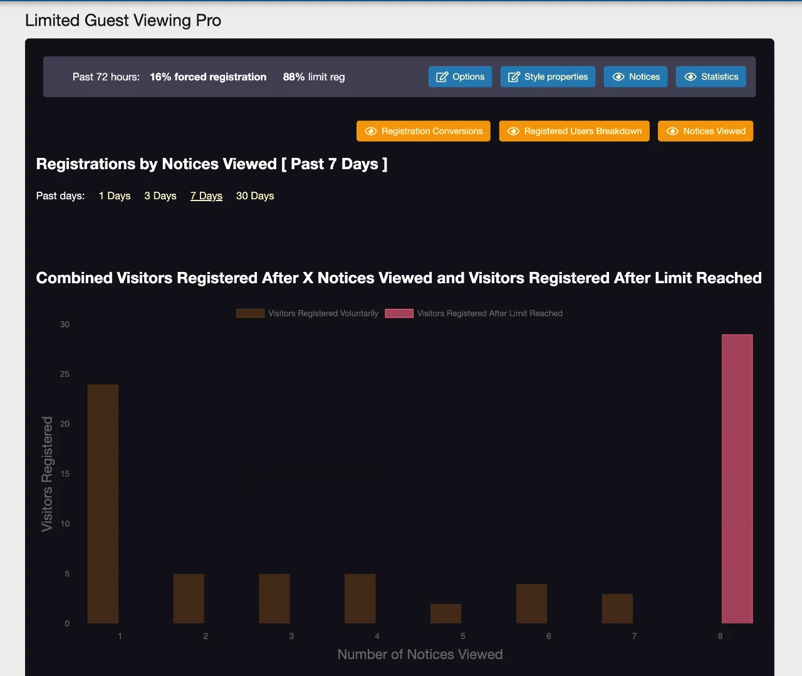The height and width of the screenshot is (676, 802).
Task: Switch to 3 Days time range
Action: [x=160, y=196]
